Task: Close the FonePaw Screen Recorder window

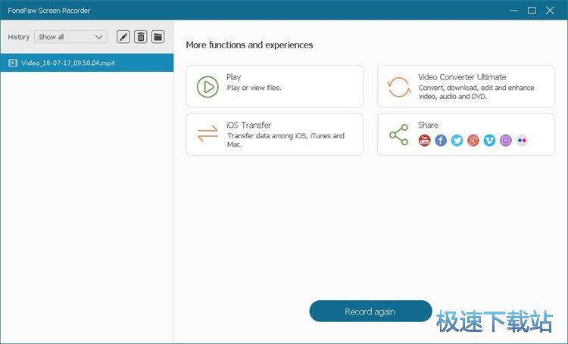Action: 550,11
